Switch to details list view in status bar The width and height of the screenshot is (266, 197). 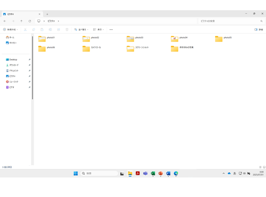point(260,167)
